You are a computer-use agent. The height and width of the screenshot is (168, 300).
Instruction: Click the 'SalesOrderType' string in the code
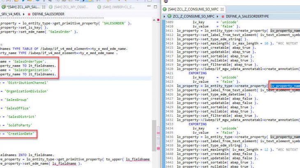(29, 61)
